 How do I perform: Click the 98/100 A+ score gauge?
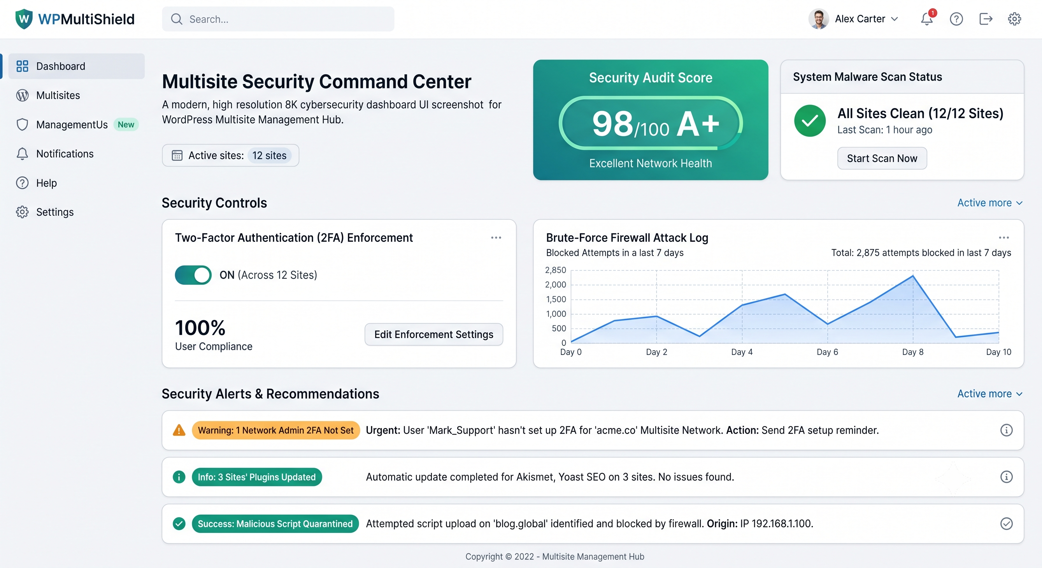[x=651, y=123]
